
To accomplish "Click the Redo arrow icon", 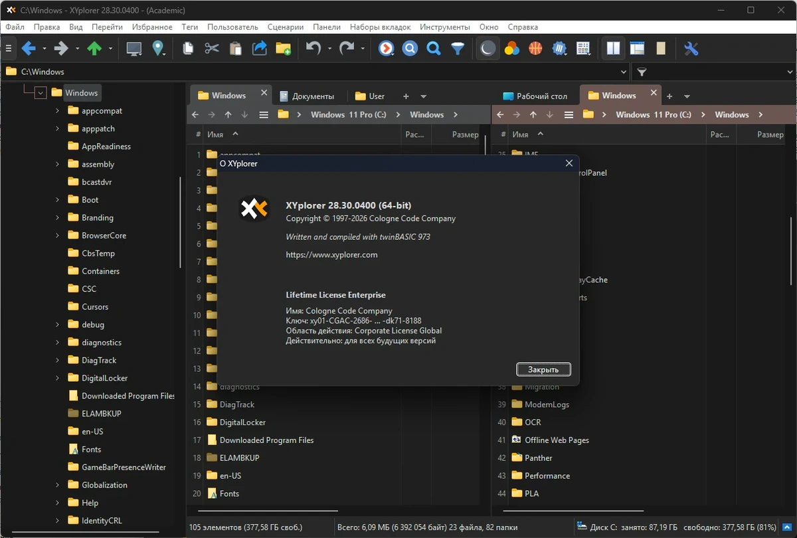I will click(x=347, y=48).
